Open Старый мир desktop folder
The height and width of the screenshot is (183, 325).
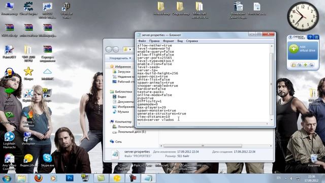(x=181, y=8)
